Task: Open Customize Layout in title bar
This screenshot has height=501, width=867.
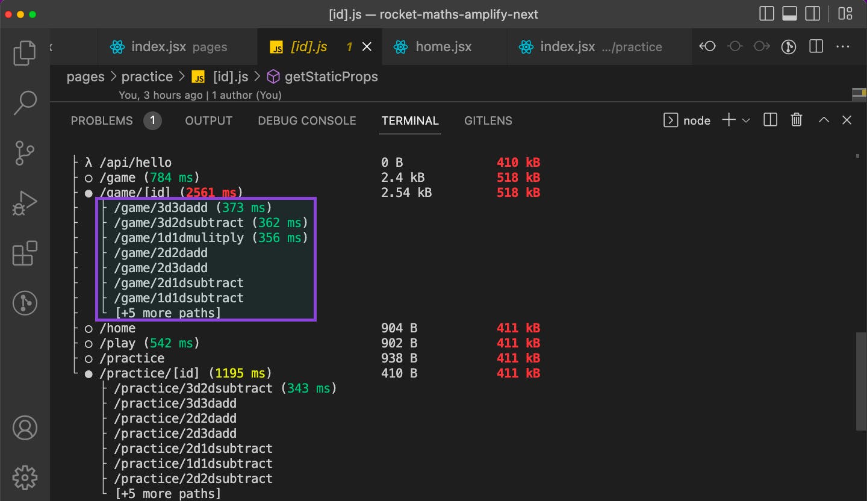Action: pos(845,14)
